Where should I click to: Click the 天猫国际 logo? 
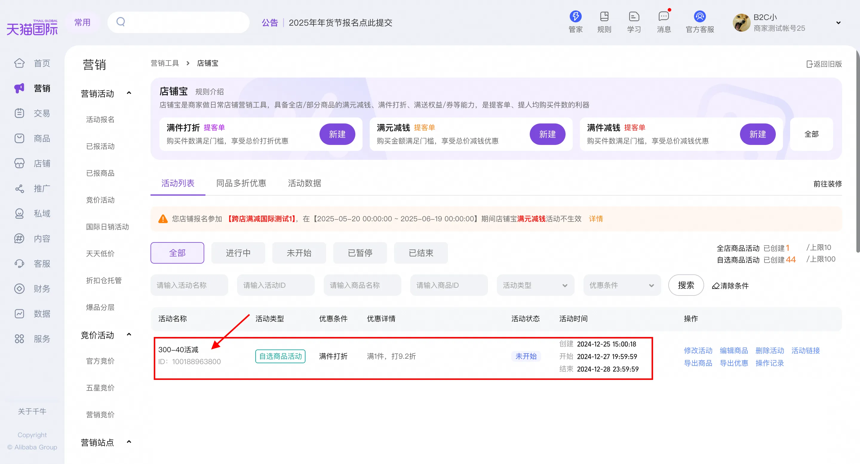click(x=32, y=27)
